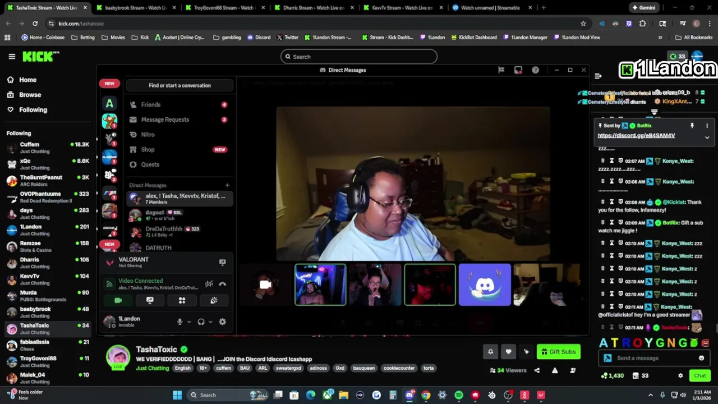Select the English stream tag
718x404 pixels.
(182, 368)
